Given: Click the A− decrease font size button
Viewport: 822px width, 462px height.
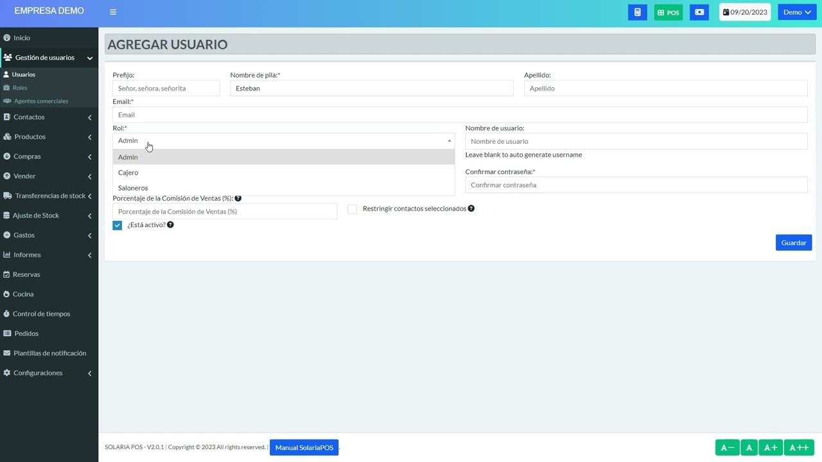Looking at the screenshot, I should tap(728, 447).
